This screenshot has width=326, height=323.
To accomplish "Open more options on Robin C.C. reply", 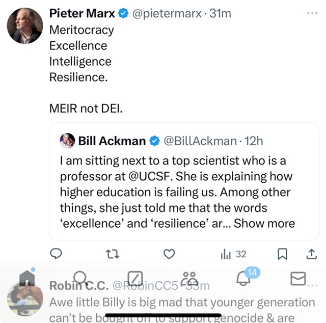I will point(312,286).
